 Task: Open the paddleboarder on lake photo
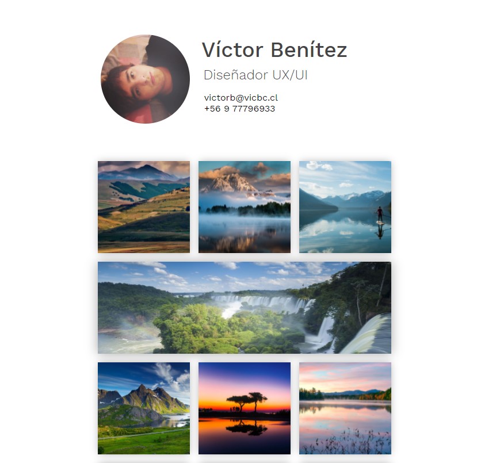(345, 206)
